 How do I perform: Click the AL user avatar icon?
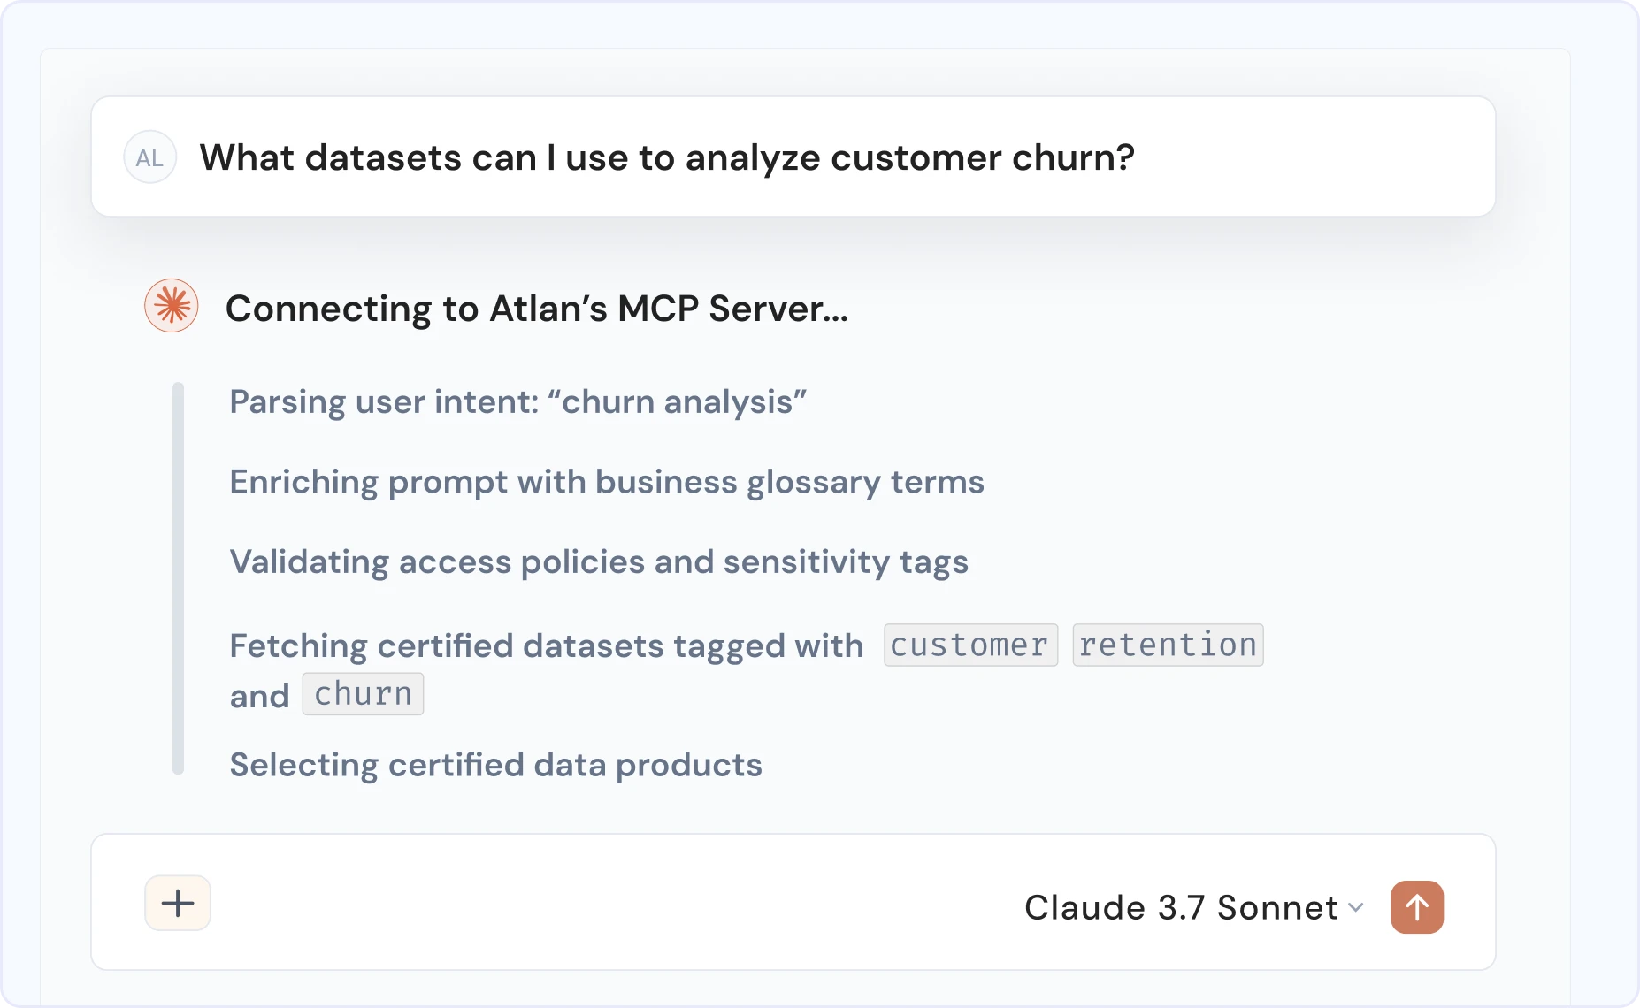pos(149,157)
